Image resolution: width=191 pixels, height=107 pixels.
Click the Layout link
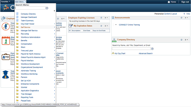(174, 14)
